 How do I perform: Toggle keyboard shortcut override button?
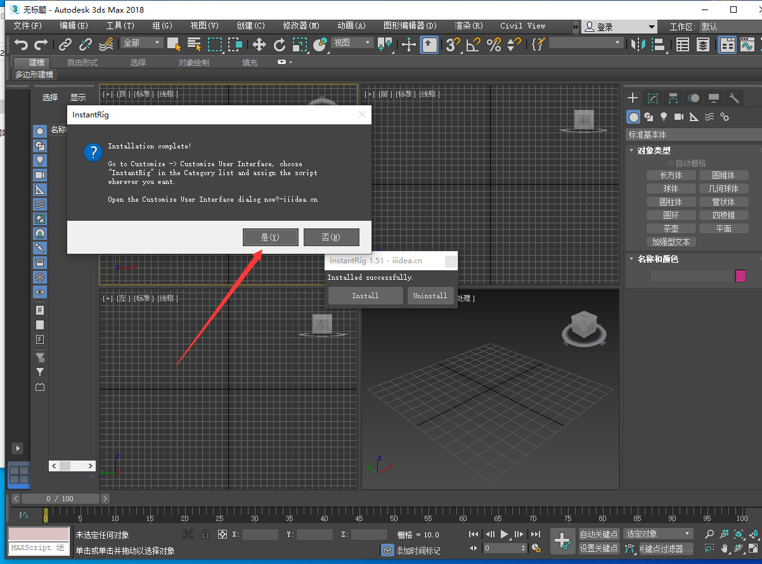(430, 44)
